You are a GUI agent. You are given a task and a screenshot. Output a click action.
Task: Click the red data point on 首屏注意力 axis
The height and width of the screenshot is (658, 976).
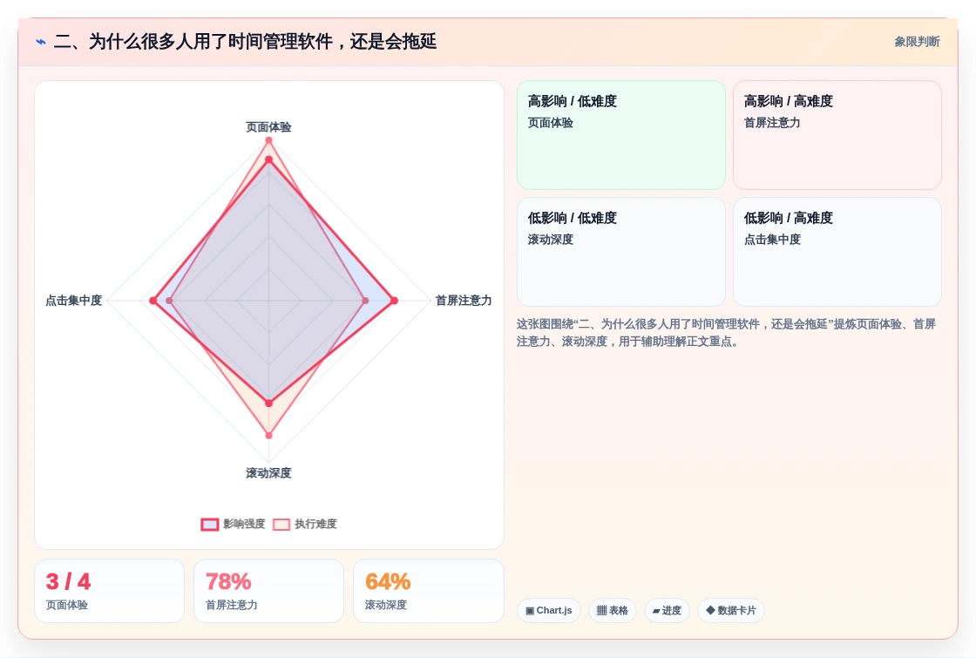click(x=394, y=301)
